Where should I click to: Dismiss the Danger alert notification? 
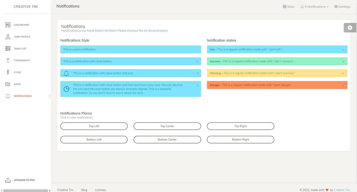343,85
